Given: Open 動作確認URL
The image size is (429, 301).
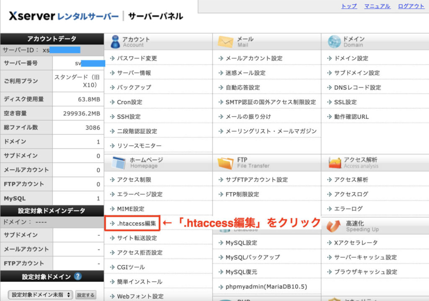Looking at the screenshot, I should [x=351, y=116].
